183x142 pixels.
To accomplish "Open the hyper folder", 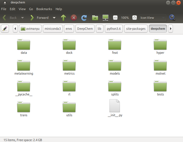I will tap(160, 47).
